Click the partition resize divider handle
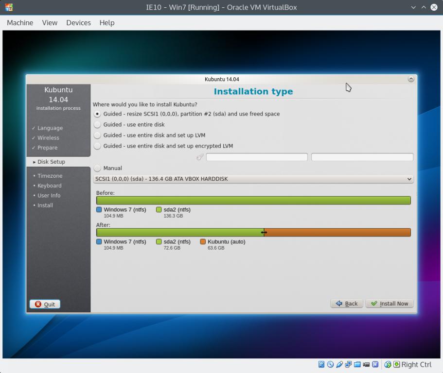This screenshot has height=373, width=443. coord(264,233)
